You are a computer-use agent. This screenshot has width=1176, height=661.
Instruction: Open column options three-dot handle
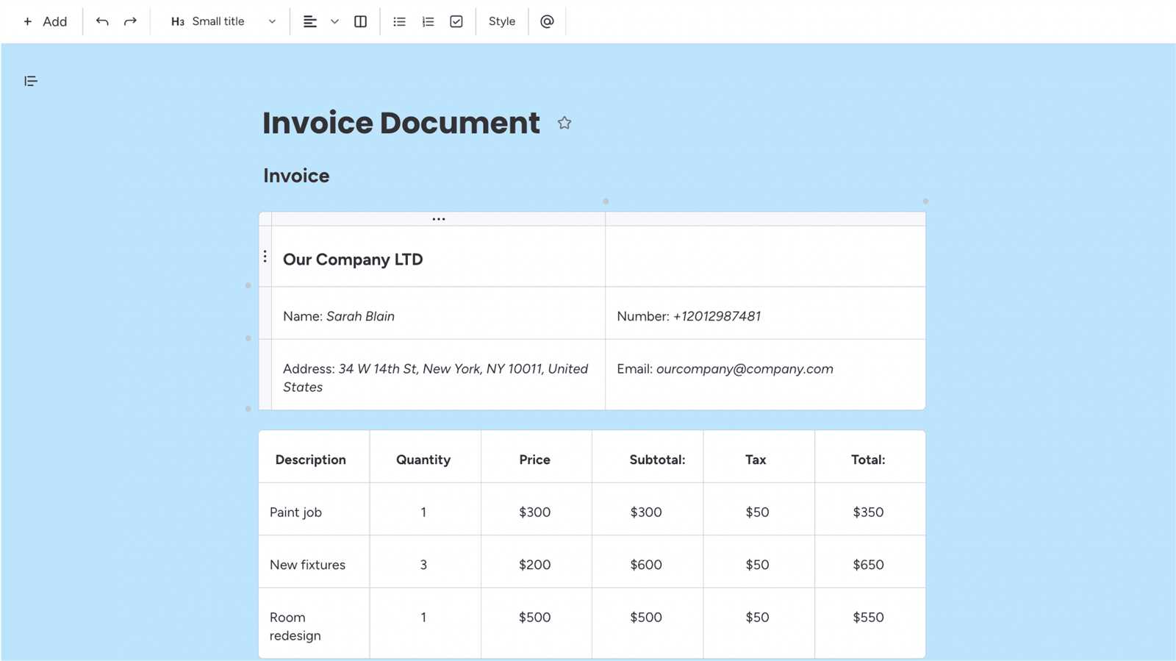[439, 219]
